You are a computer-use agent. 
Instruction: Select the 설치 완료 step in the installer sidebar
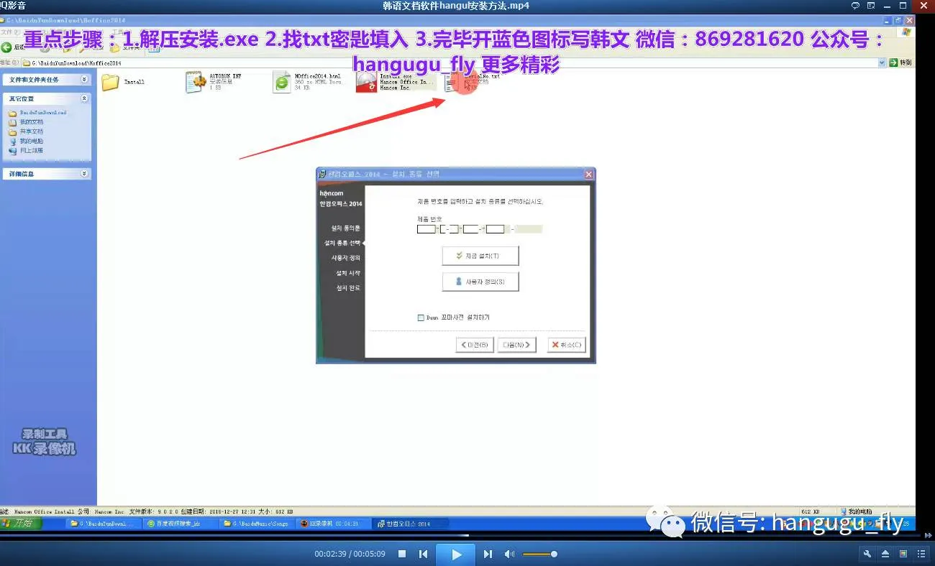pos(348,288)
